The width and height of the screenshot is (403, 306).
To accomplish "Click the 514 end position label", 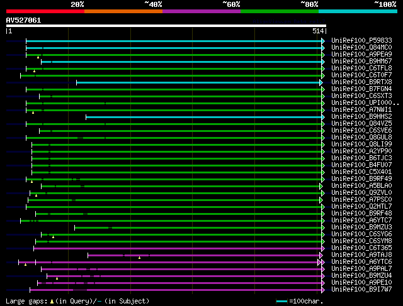I will coord(318,31).
